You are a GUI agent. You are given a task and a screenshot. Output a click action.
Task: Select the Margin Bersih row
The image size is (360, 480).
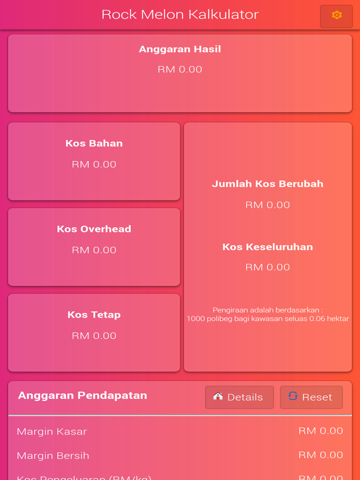coord(180,455)
